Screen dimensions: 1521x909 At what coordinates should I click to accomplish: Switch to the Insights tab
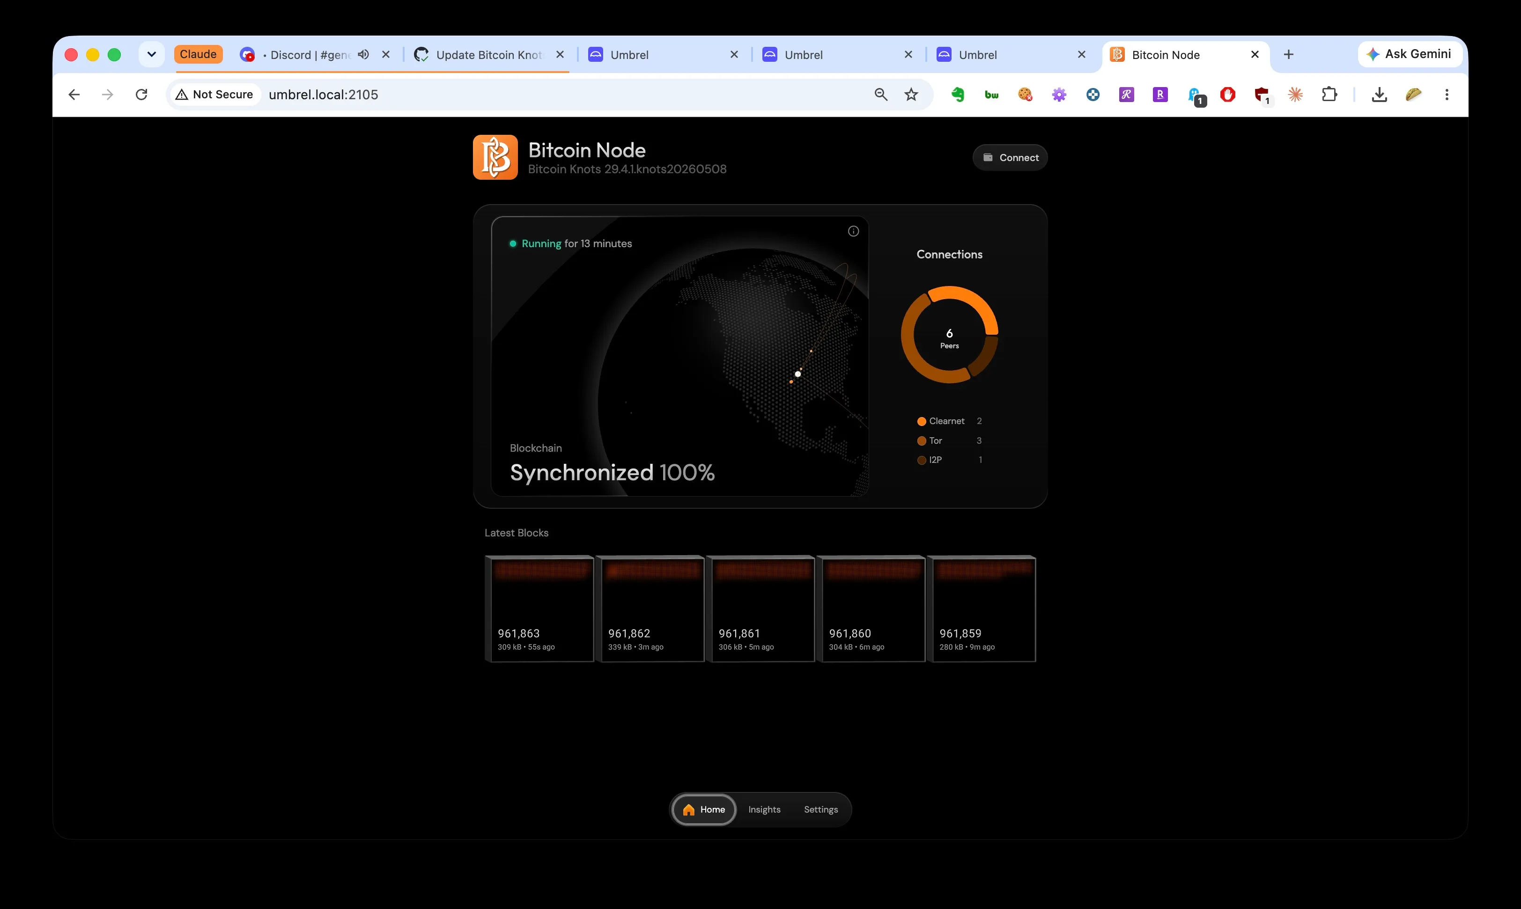pos(764,809)
